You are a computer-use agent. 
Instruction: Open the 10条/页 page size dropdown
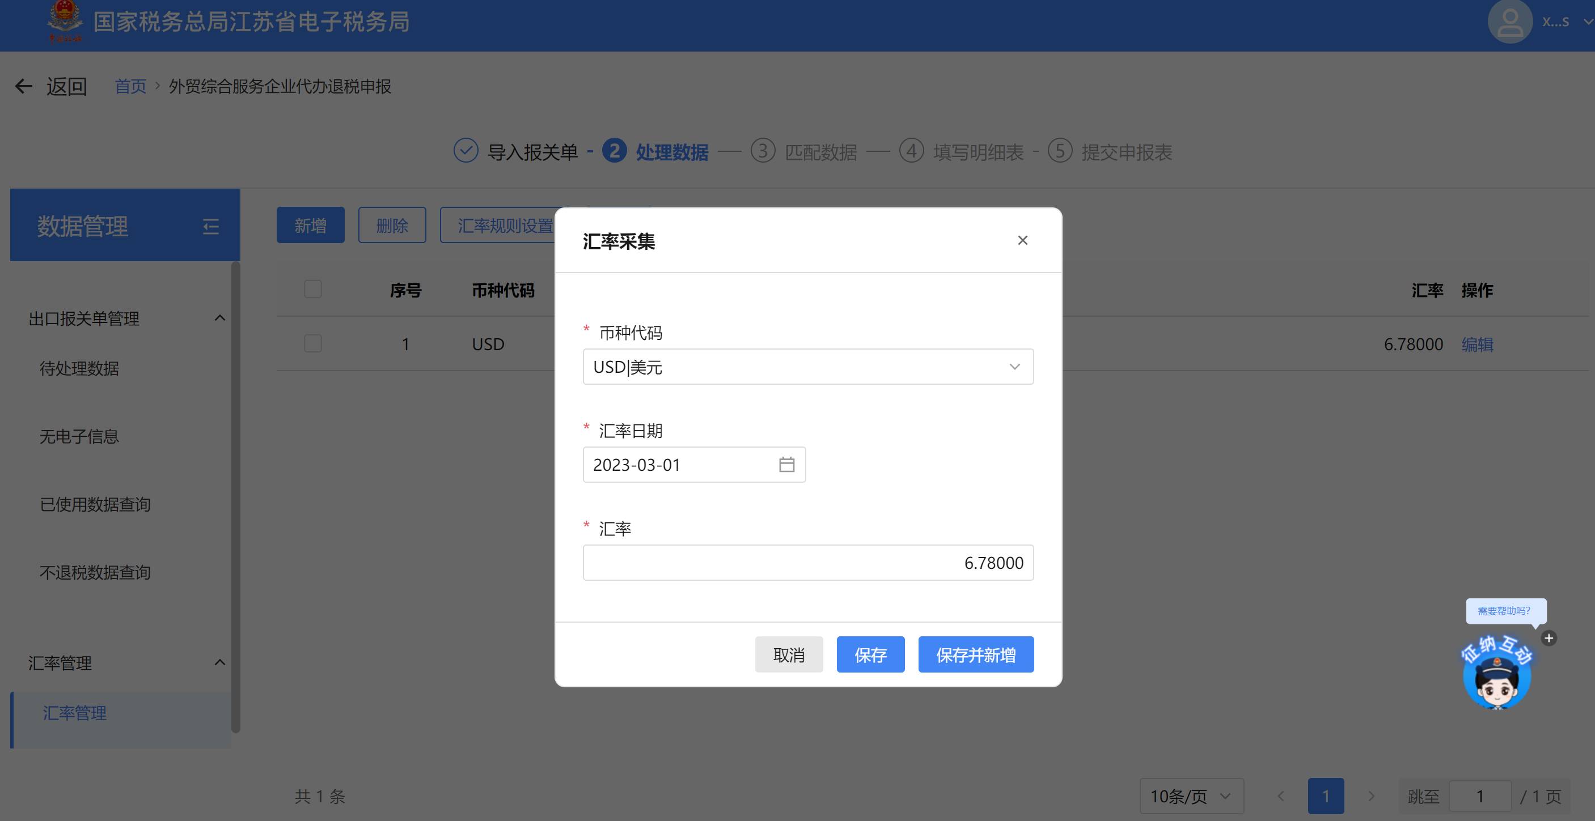1191,796
